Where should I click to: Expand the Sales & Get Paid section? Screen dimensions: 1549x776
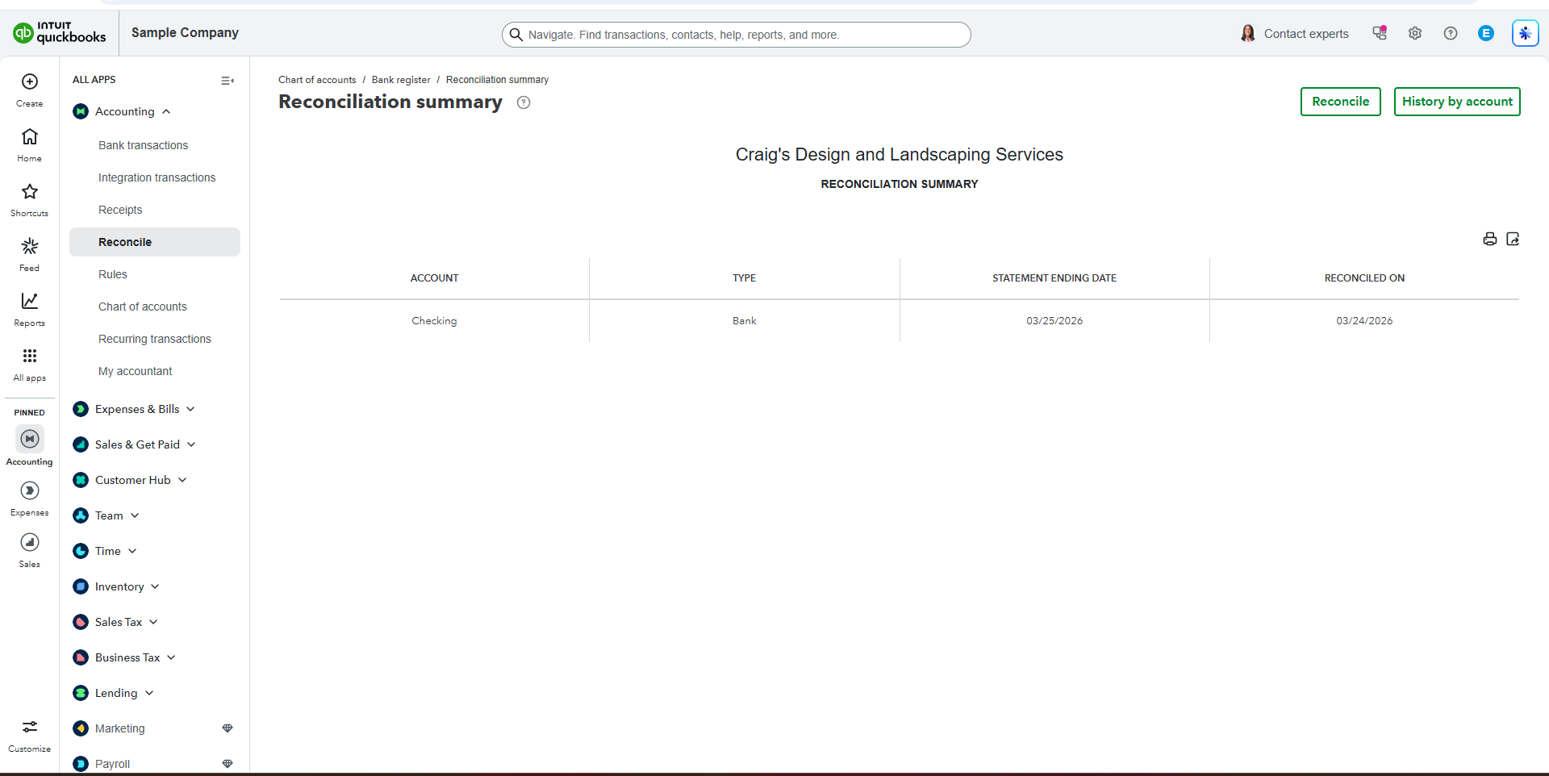coord(191,444)
